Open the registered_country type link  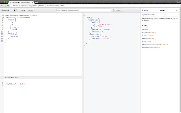(161, 44)
